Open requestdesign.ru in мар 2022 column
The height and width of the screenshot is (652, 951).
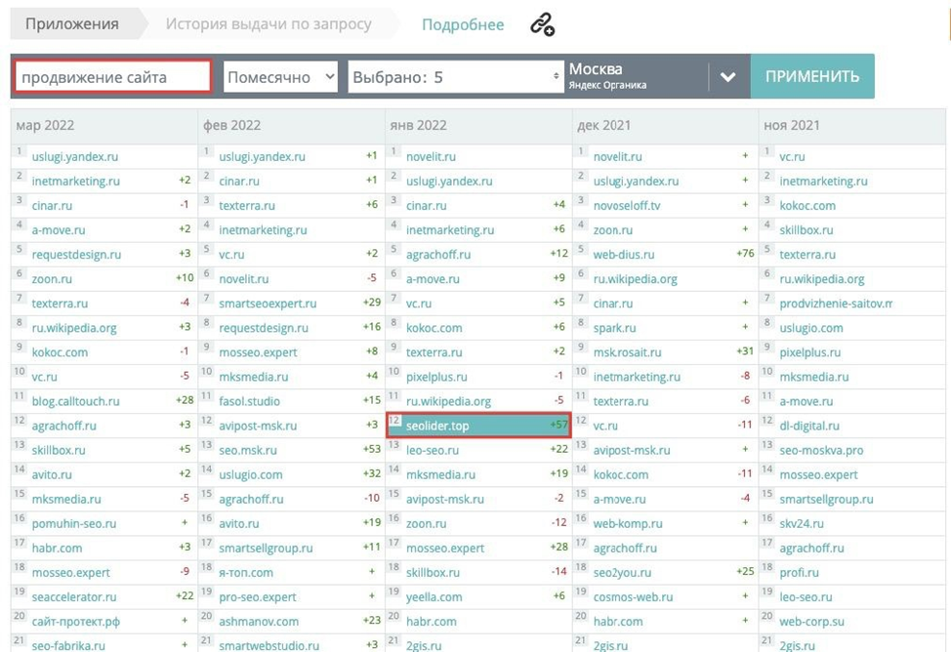coord(76,254)
